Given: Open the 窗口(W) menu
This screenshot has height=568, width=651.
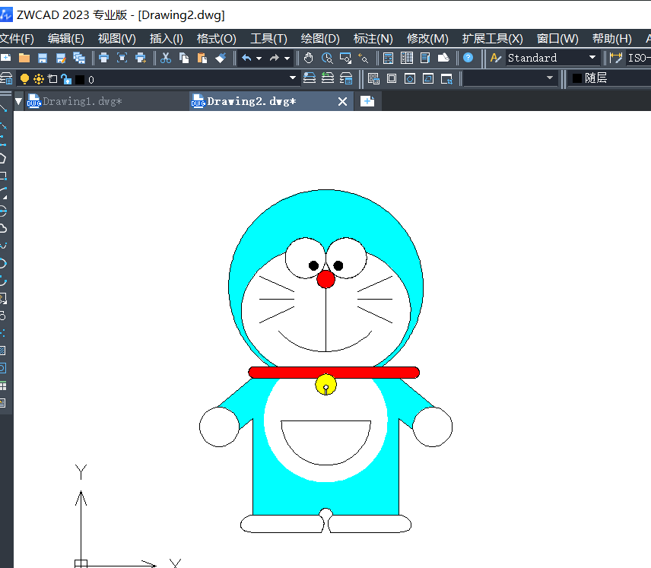Looking at the screenshot, I should tap(557, 39).
